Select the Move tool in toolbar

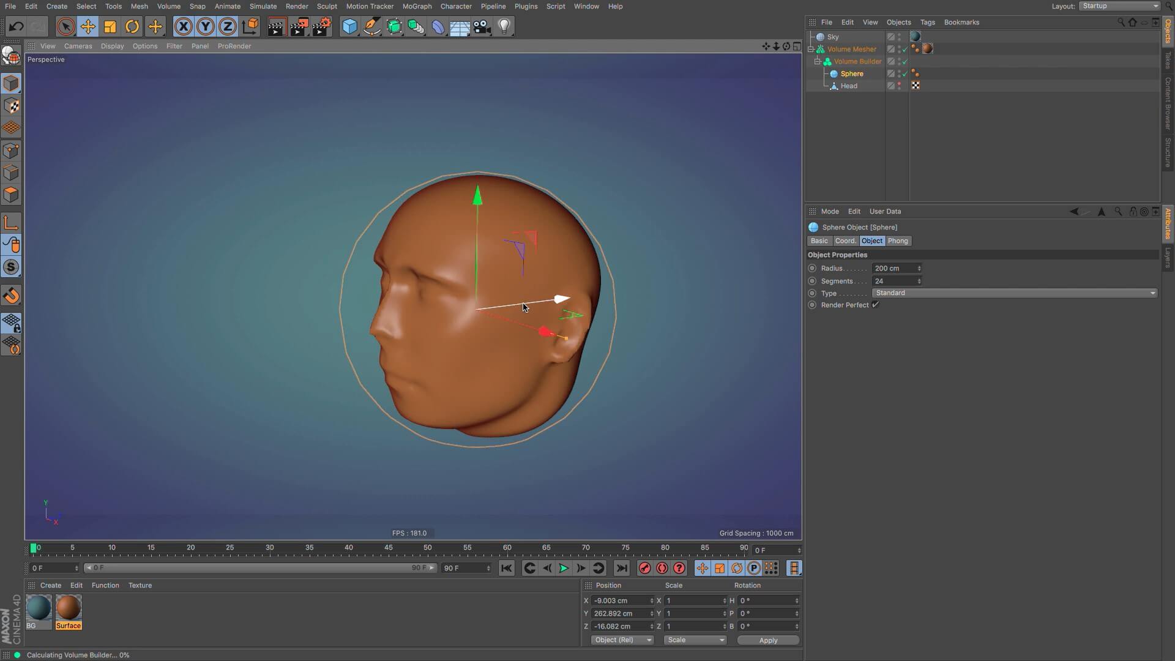click(x=88, y=26)
